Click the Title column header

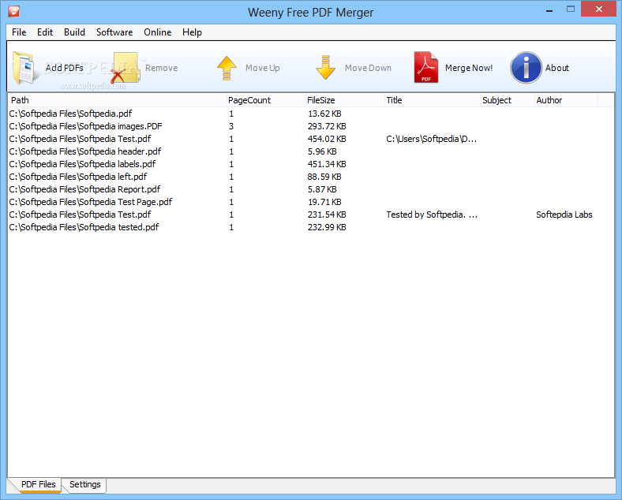(x=433, y=100)
